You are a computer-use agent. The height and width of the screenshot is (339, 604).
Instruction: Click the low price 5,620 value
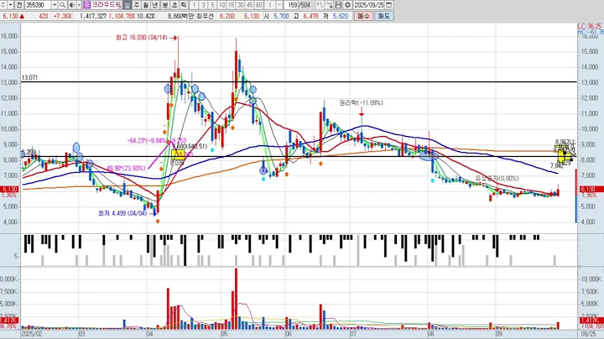[341, 16]
